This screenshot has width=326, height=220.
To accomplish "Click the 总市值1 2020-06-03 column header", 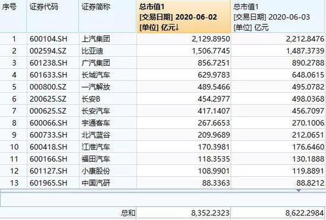I will [x=279, y=16].
